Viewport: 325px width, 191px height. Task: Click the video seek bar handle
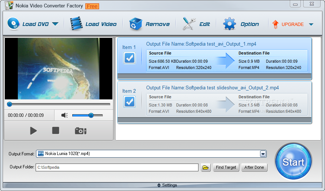[9, 104]
